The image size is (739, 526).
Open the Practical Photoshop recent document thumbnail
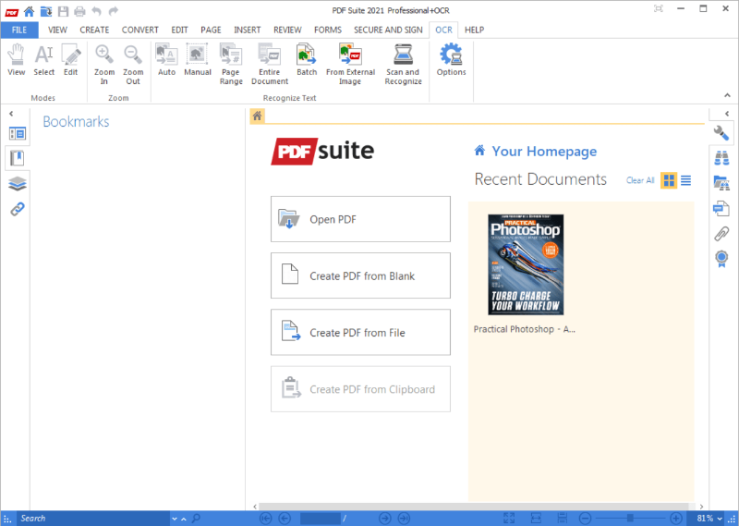[526, 264]
